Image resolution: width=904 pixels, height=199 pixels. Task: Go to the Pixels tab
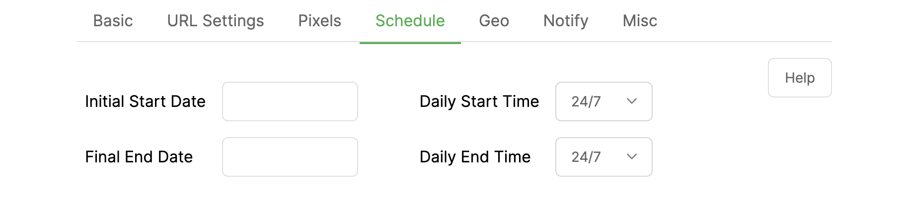tap(319, 21)
